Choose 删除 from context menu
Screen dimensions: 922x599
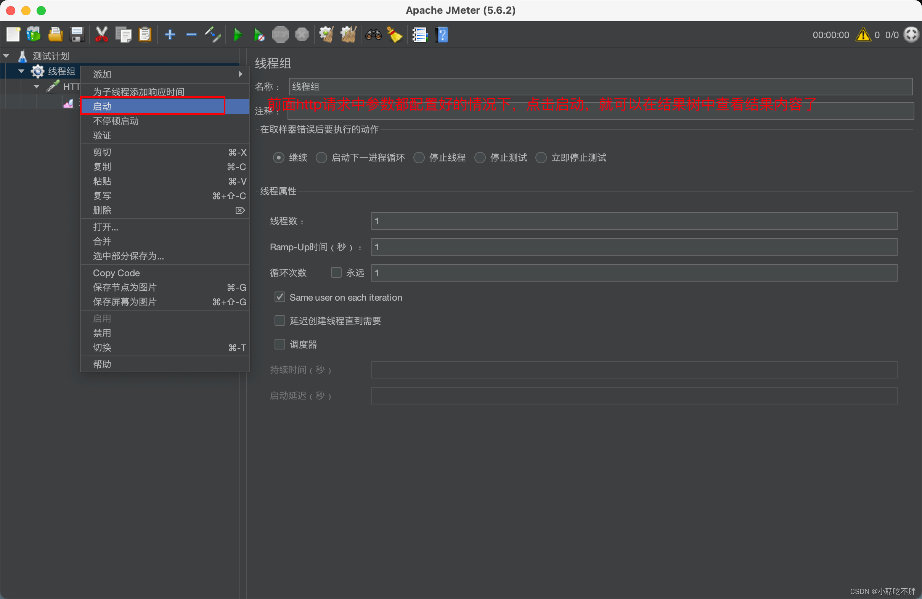(165, 210)
